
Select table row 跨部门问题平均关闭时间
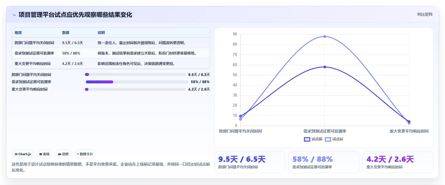tap(111, 43)
